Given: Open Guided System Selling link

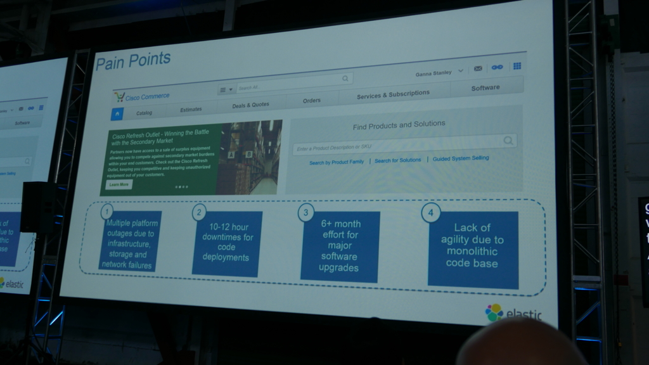Looking at the screenshot, I should pos(461,158).
